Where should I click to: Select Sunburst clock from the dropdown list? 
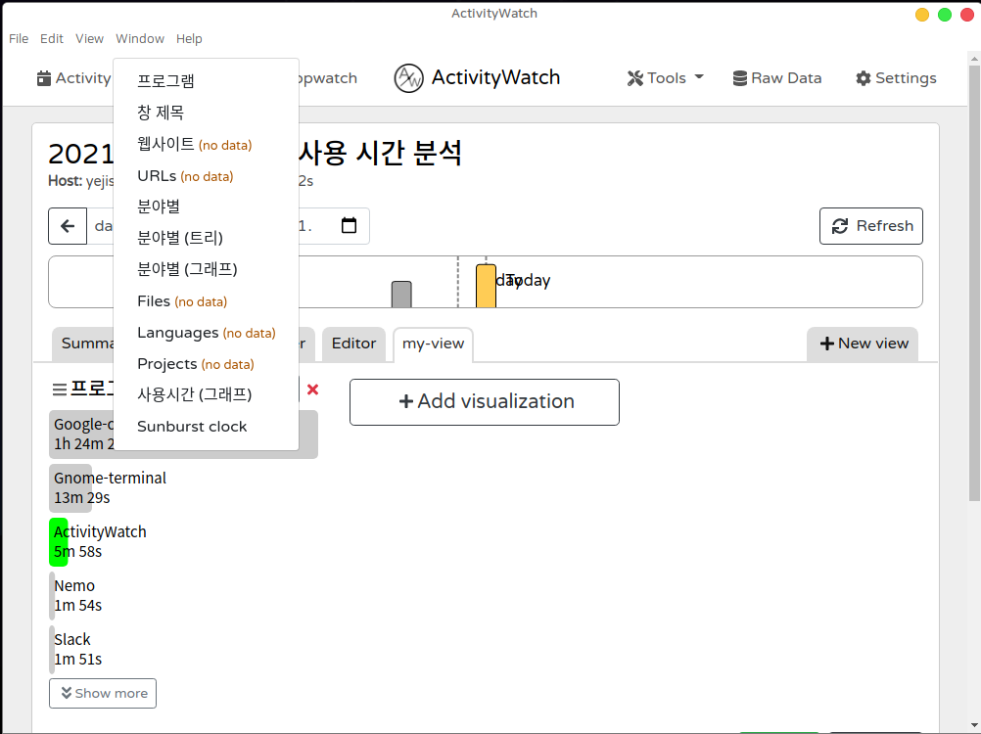(192, 427)
